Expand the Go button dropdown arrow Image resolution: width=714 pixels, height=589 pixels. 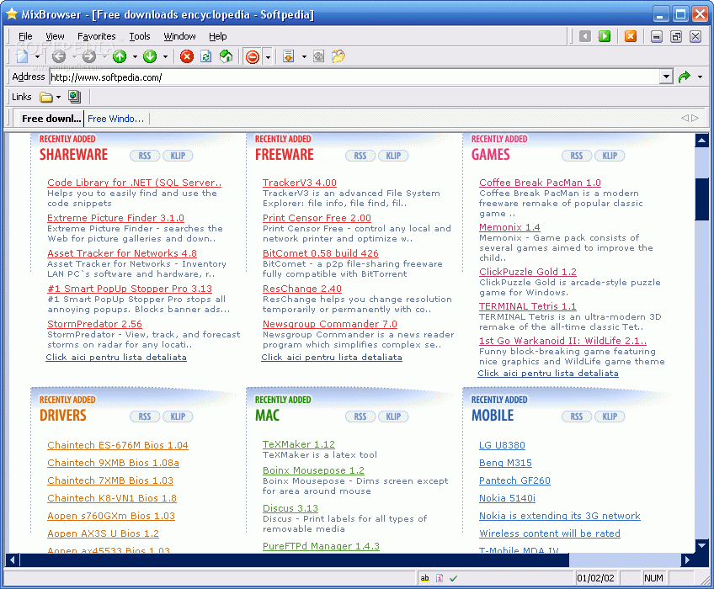700,77
